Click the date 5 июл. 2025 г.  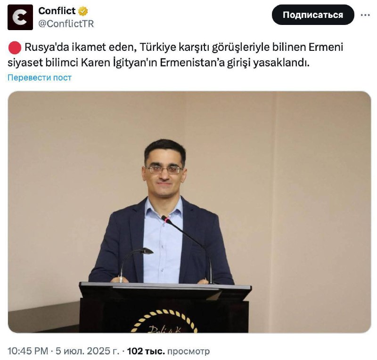pos(88,351)
